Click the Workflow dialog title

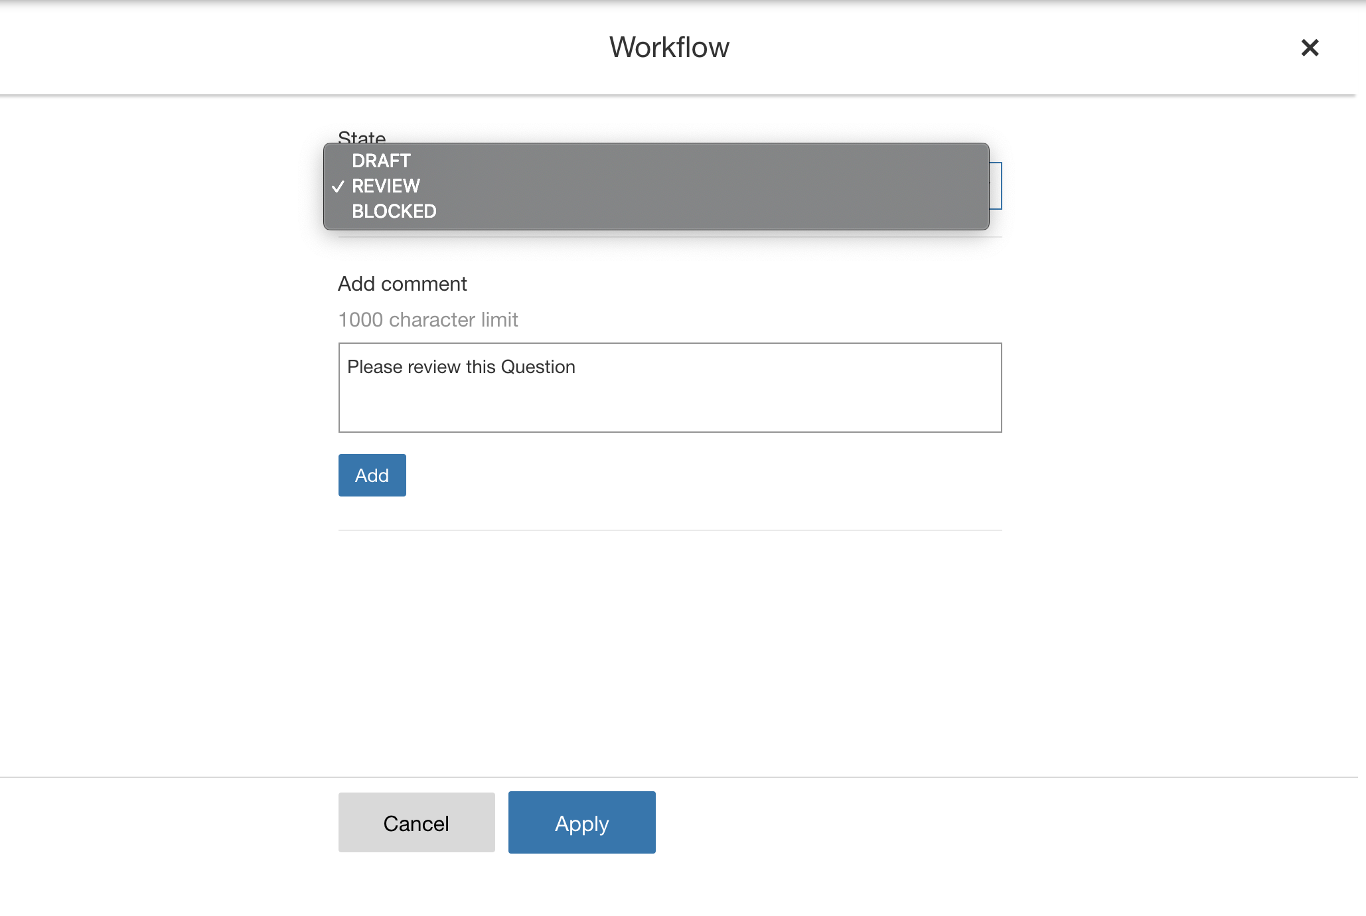click(x=669, y=47)
